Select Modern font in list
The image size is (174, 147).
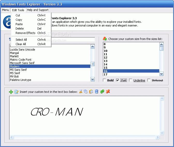coord(50,66)
